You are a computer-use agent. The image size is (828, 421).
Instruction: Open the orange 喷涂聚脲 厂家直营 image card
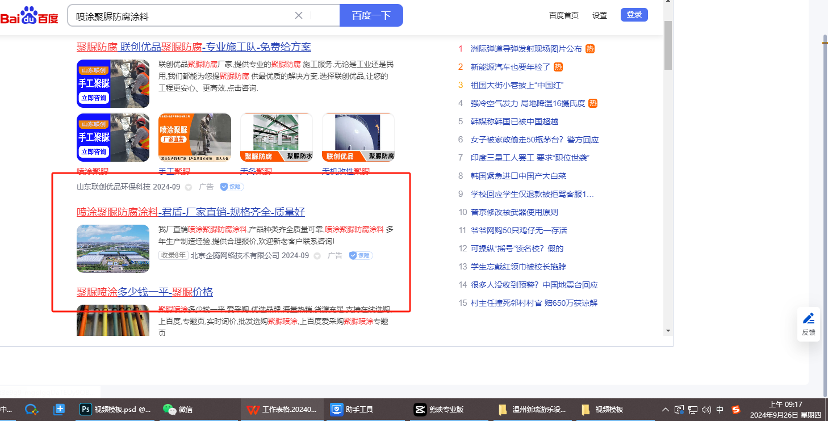tap(195, 137)
